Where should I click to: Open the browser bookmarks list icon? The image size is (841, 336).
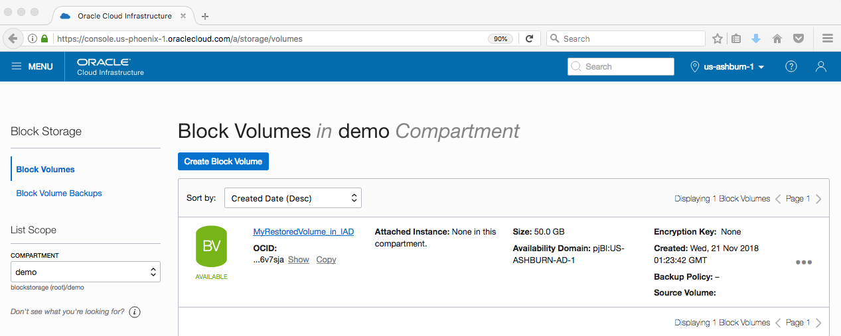736,38
